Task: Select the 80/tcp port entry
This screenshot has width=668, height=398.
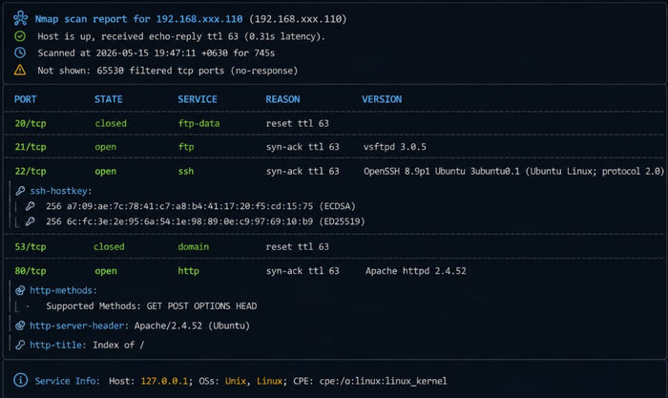Action: 31,271
